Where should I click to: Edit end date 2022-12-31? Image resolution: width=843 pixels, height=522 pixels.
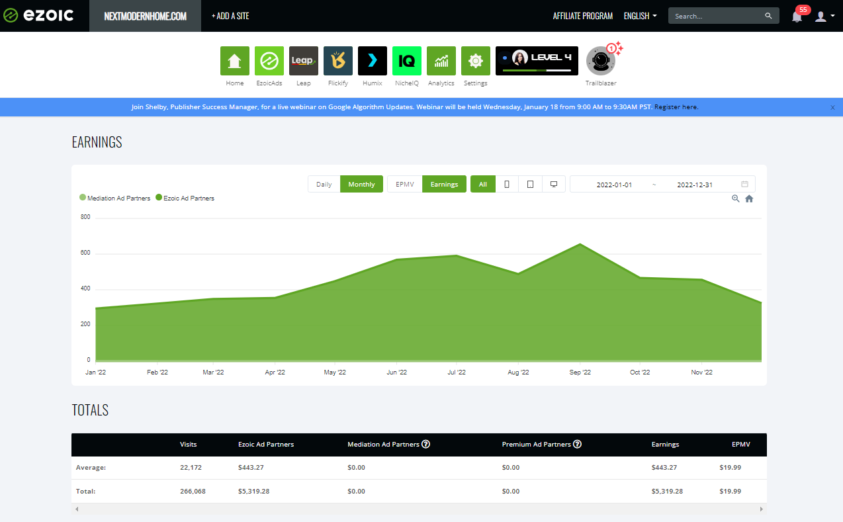695,185
